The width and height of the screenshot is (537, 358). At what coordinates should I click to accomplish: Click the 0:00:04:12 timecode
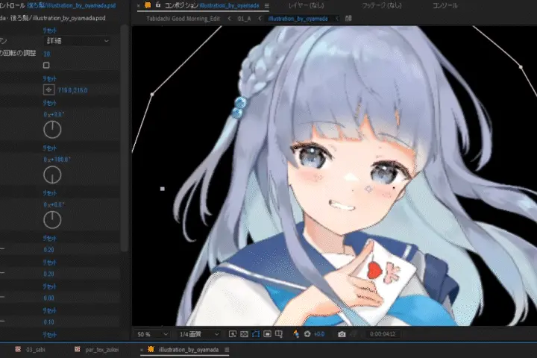tap(382, 334)
